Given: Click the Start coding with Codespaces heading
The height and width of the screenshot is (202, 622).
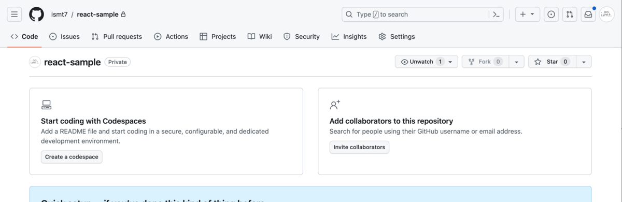Looking at the screenshot, I should pyautogui.click(x=93, y=121).
